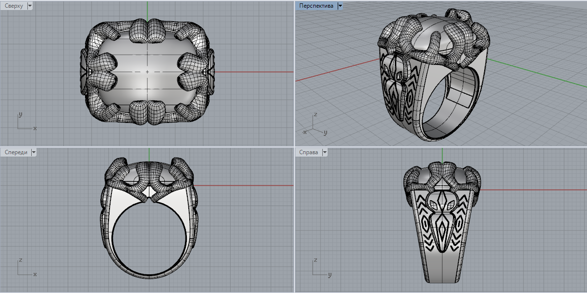Expand the Справа viewport dropdown arrow
Image resolution: width=587 pixels, height=293 pixels.
325,152
